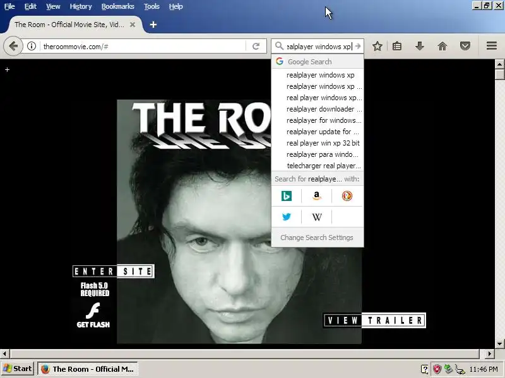Click horizontal scrollbar right arrow
The image size is (505, 378).
pos(490,354)
